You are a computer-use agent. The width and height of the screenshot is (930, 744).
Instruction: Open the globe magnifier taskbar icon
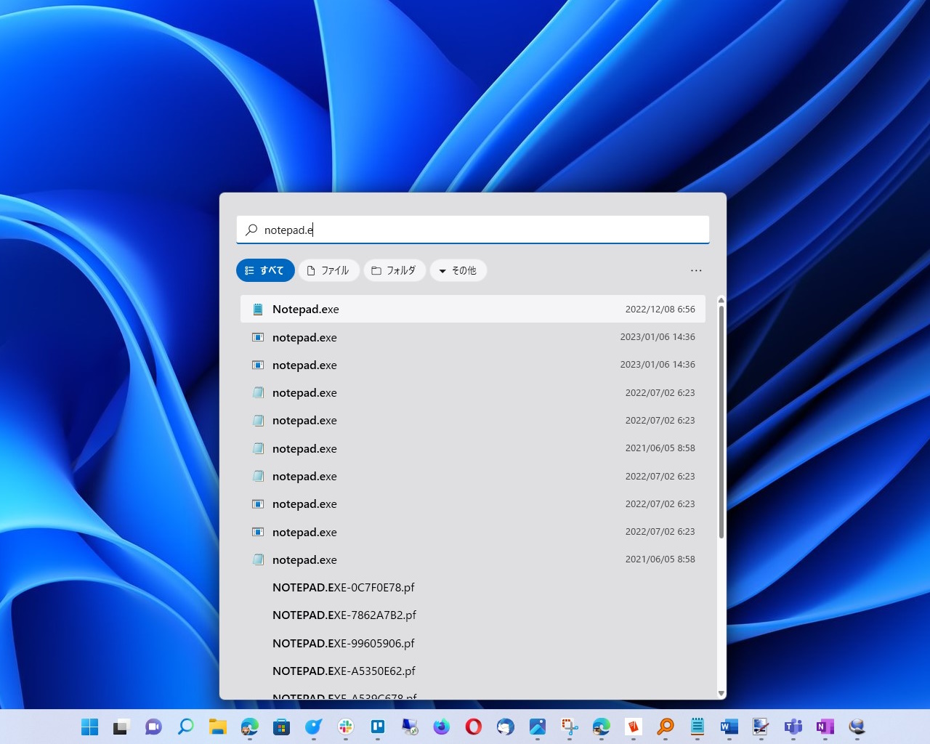pyautogui.click(x=857, y=727)
